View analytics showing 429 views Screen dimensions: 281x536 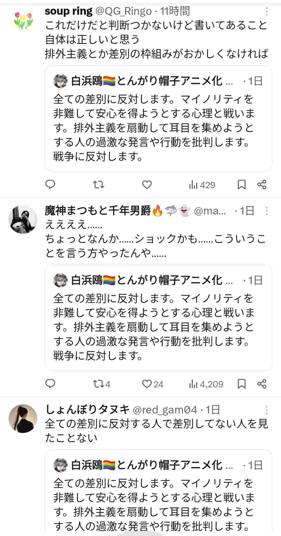pyautogui.click(x=202, y=185)
